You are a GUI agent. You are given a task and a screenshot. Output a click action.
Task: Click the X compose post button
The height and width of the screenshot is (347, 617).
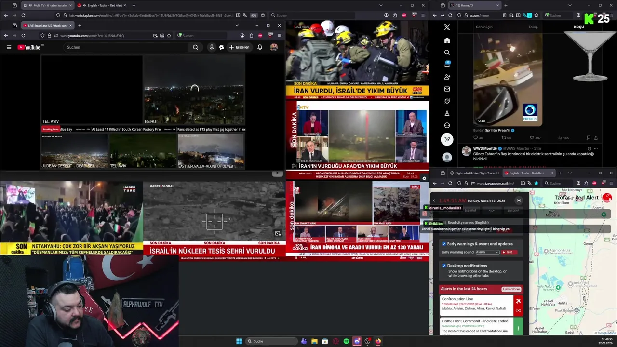click(447, 139)
